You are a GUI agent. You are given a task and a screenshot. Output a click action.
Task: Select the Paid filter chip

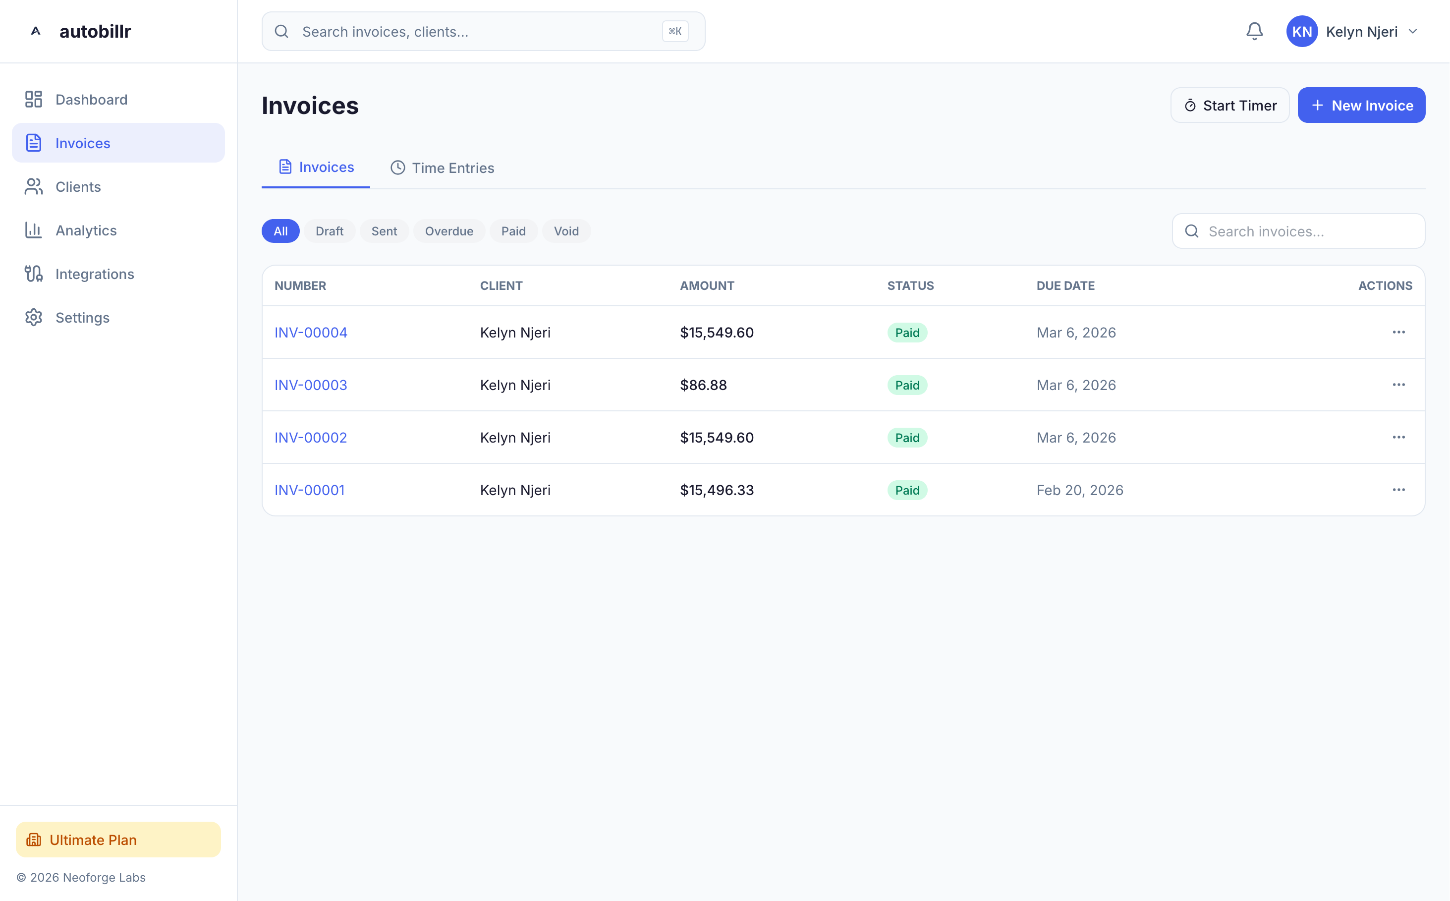pos(513,230)
